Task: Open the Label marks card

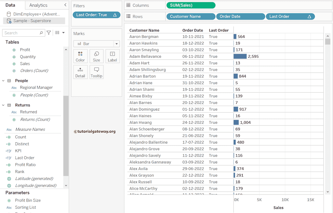Action: coord(112,56)
